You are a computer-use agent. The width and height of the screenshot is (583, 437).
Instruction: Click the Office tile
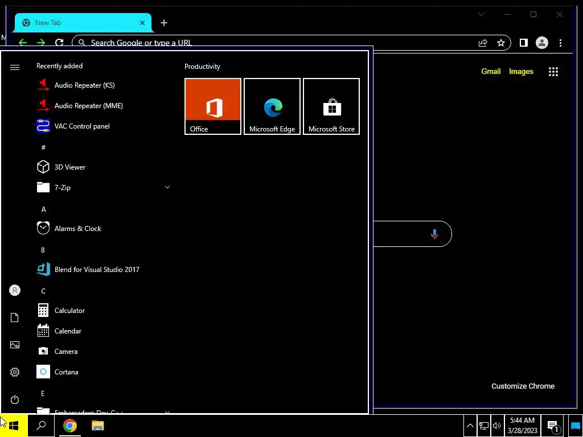tap(213, 106)
